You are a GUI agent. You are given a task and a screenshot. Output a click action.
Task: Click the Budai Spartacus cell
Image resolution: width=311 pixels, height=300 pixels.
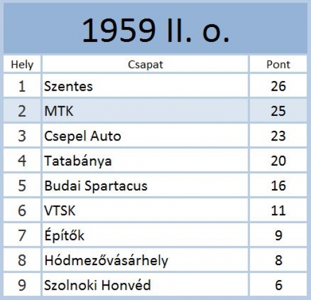tap(145, 185)
